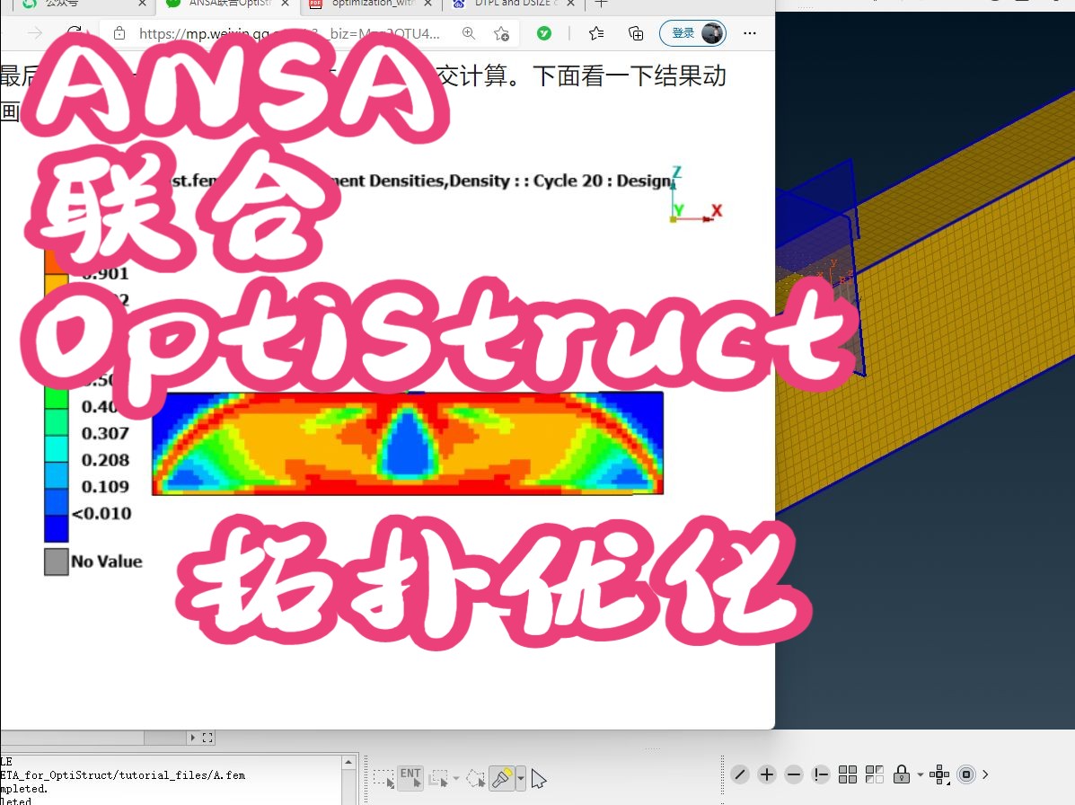Image resolution: width=1075 pixels, height=805 pixels.
Task: Close the optimization PDF tab
Action: (x=427, y=4)
